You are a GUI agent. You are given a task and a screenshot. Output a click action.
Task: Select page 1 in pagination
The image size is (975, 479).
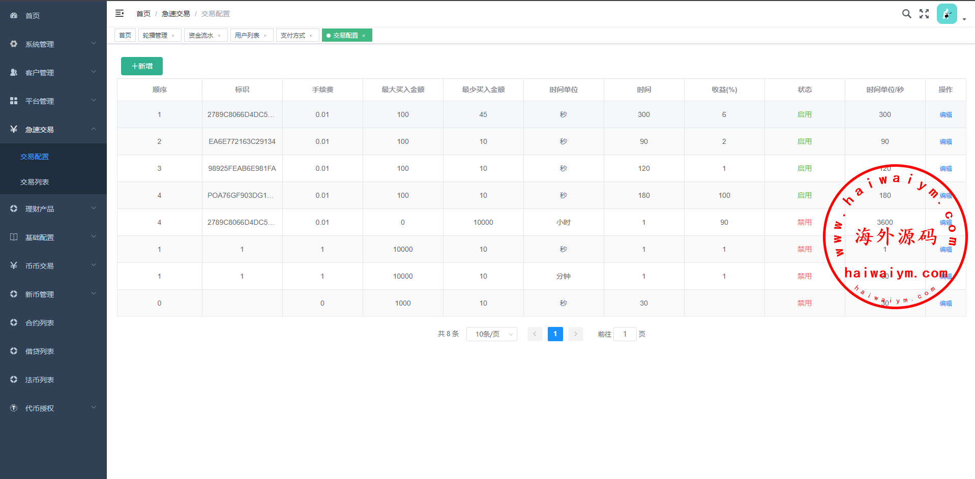point(555,334)
